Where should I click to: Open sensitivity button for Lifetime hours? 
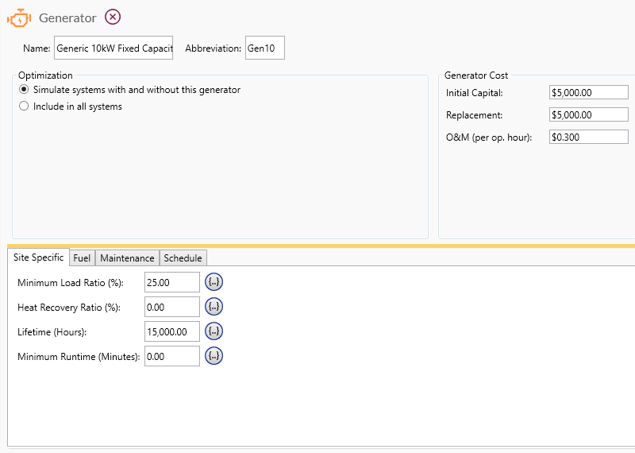click(x=214, y=331)
